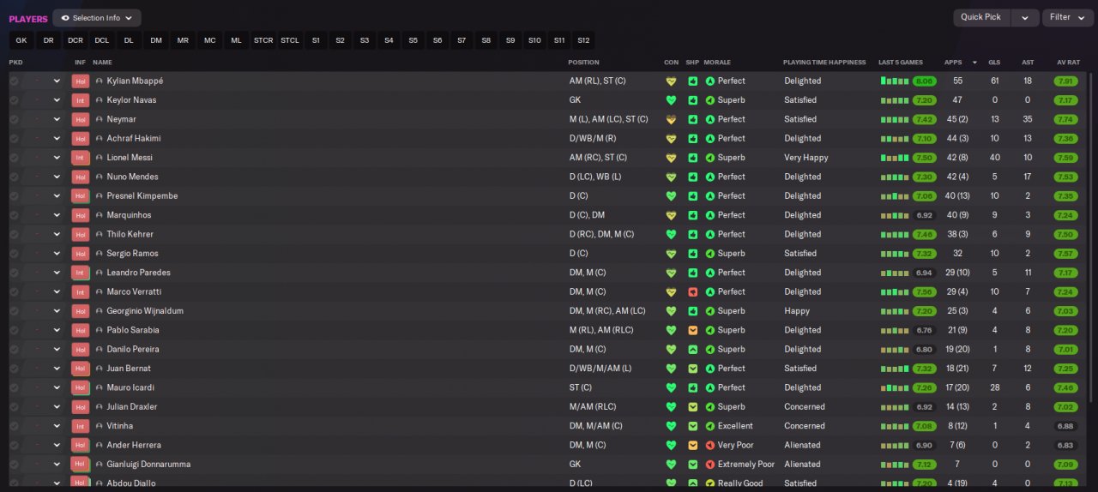Select the STCR position tab

tap(263, 40)
